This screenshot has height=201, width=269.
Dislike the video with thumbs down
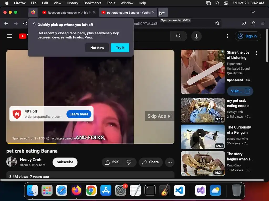point(129,162)
